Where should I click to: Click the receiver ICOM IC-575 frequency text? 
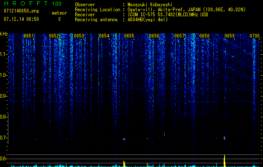(x=168, y=15)
